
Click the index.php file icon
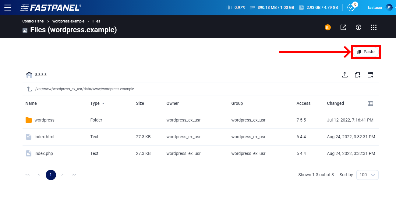29,153
